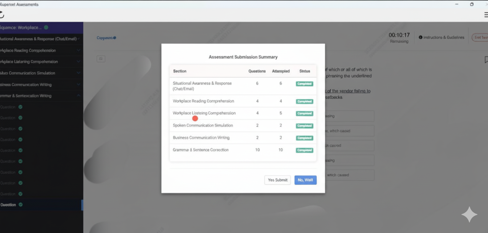
Task: Collapse the Grammar & Sentence Correction section
Action: [x=79, y=95]
